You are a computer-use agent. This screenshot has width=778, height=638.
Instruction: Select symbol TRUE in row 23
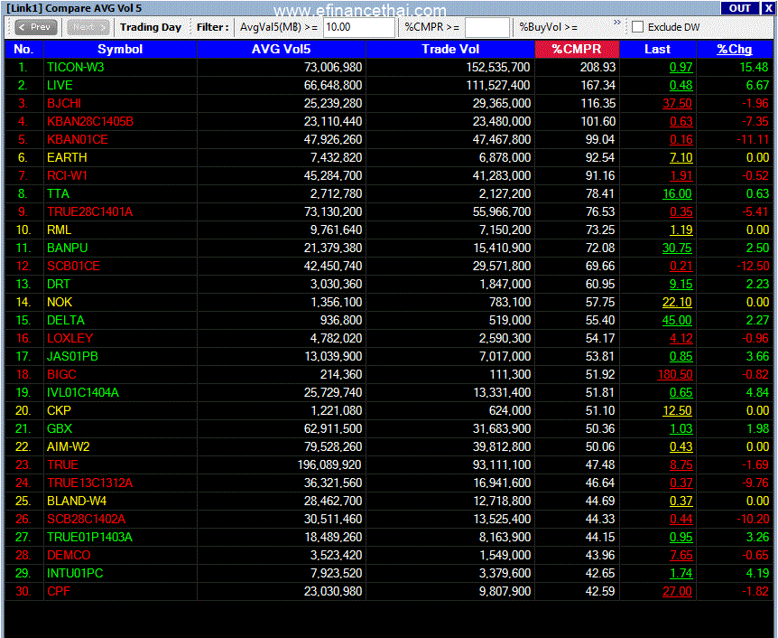point(62,464)
